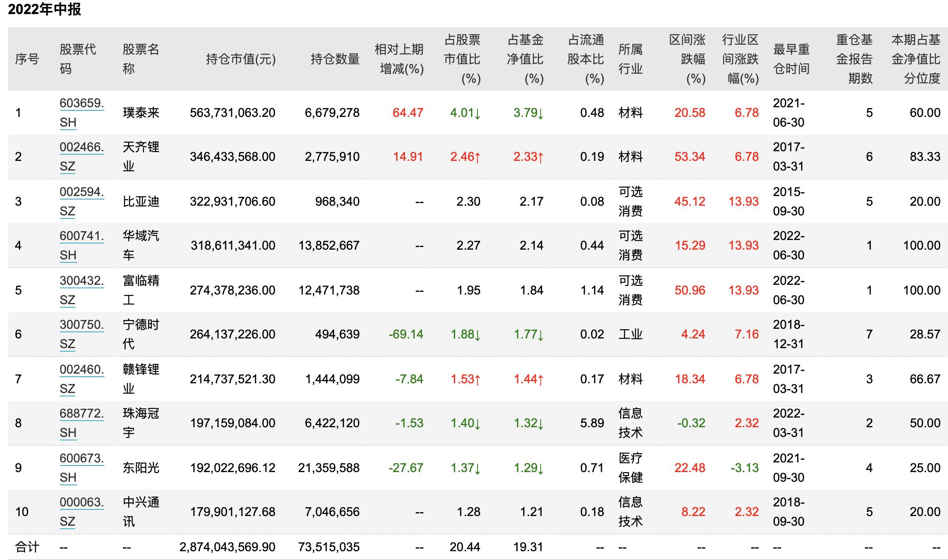Click the 最早重仓时间 column header

coord(791,59)
